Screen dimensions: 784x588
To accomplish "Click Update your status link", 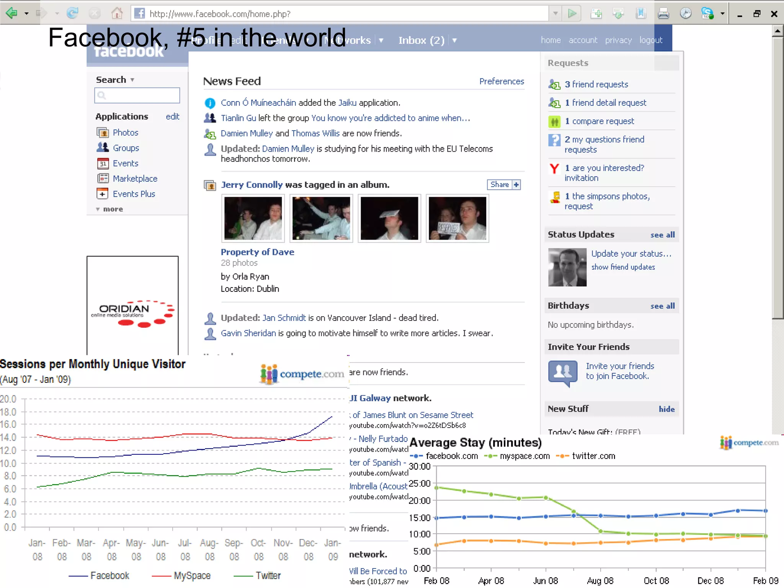I will pyautogui.click(x=631, y=254).
